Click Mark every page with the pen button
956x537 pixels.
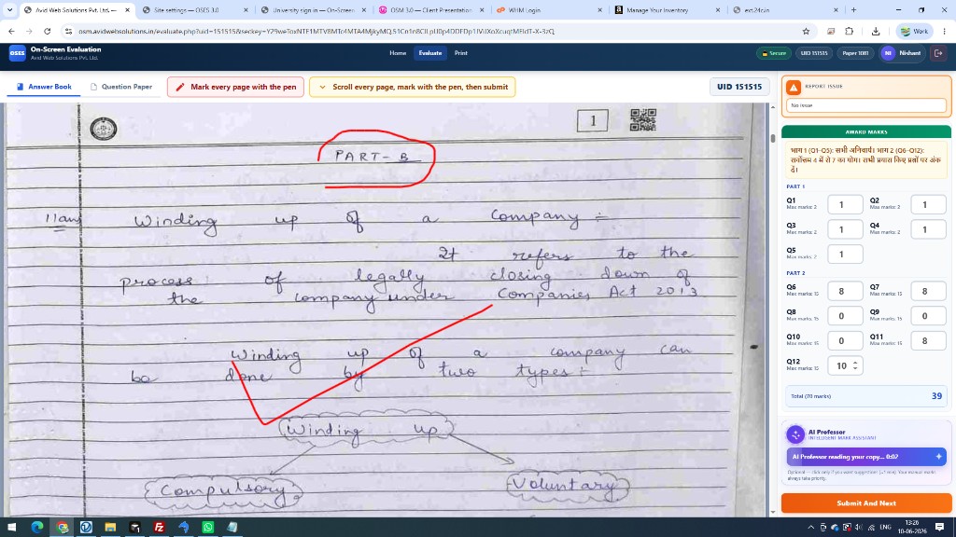click(x=235, y=87)
